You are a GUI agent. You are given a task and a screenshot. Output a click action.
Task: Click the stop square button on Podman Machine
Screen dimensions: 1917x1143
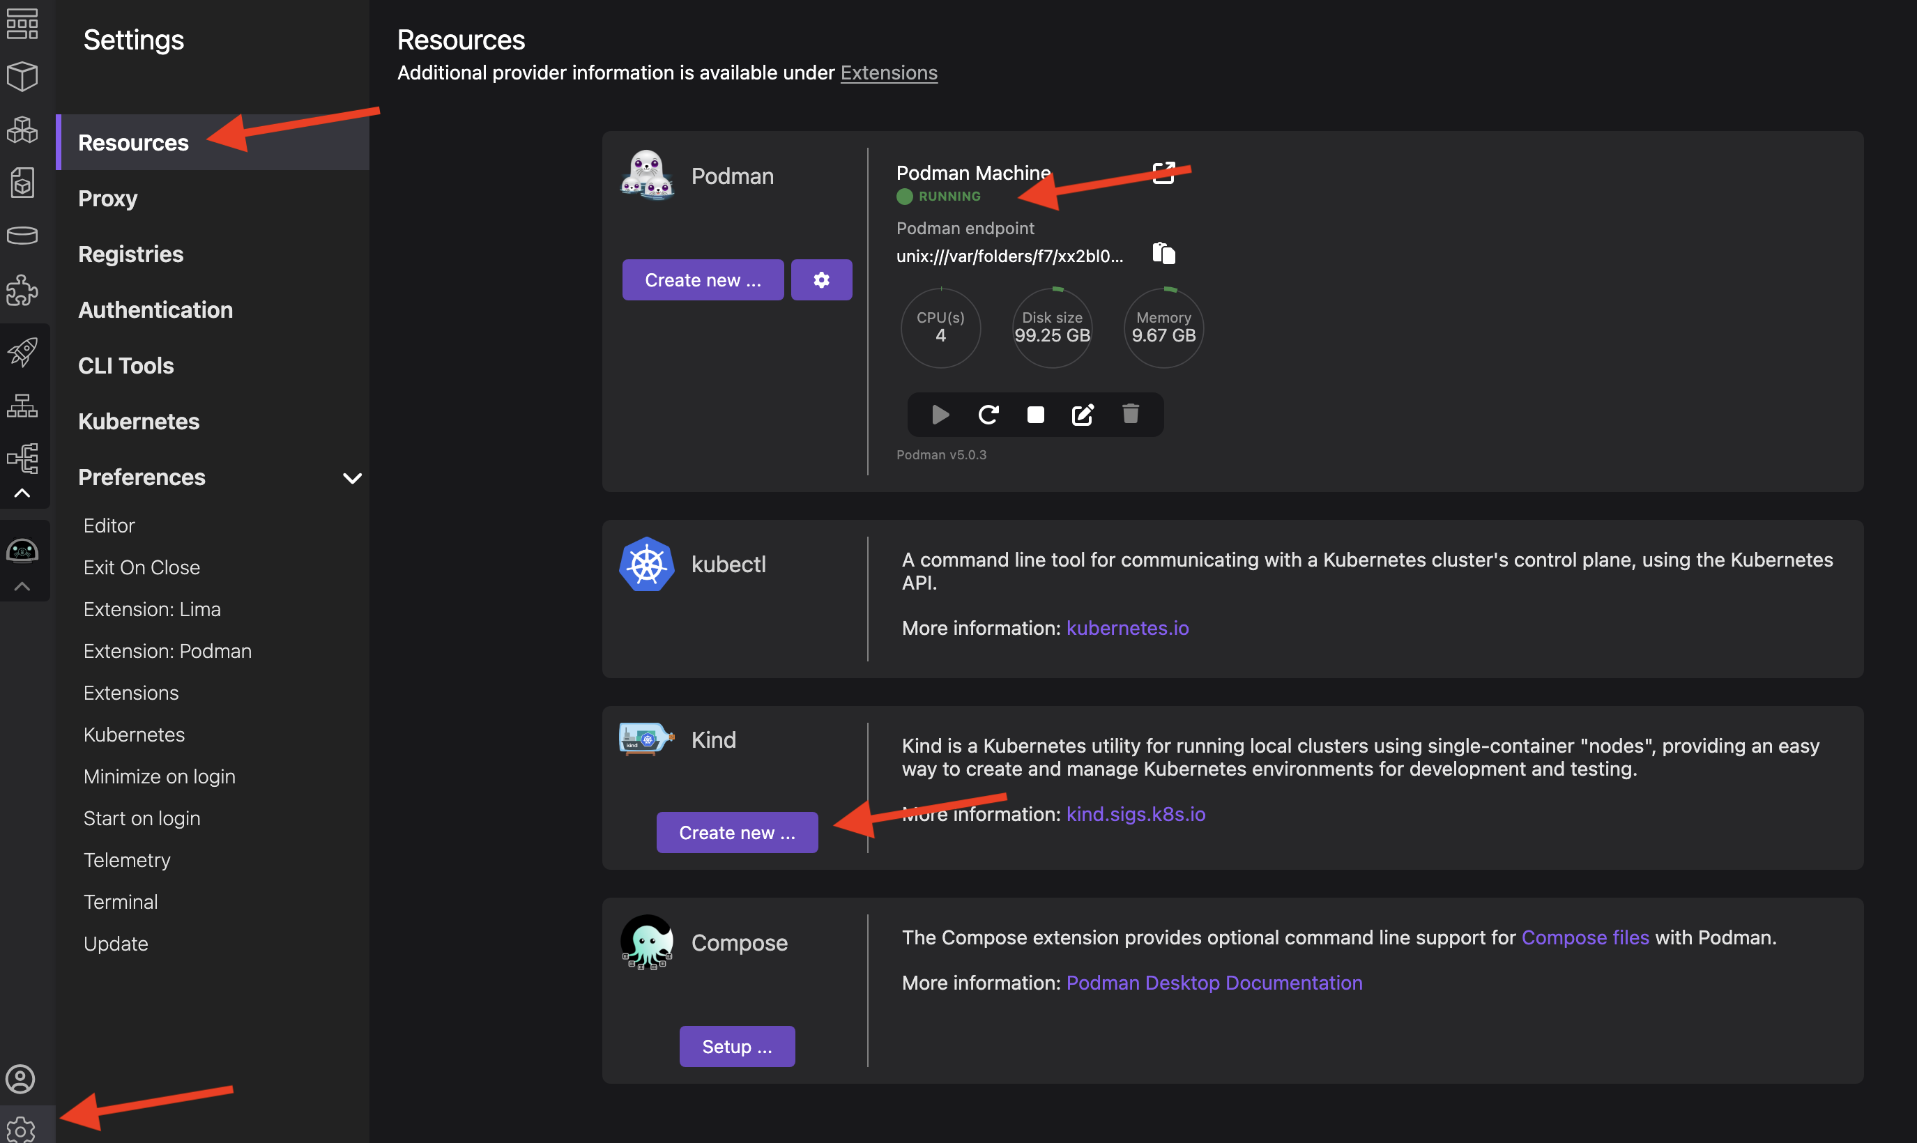pyautogui.click(x=1034, y=414)
